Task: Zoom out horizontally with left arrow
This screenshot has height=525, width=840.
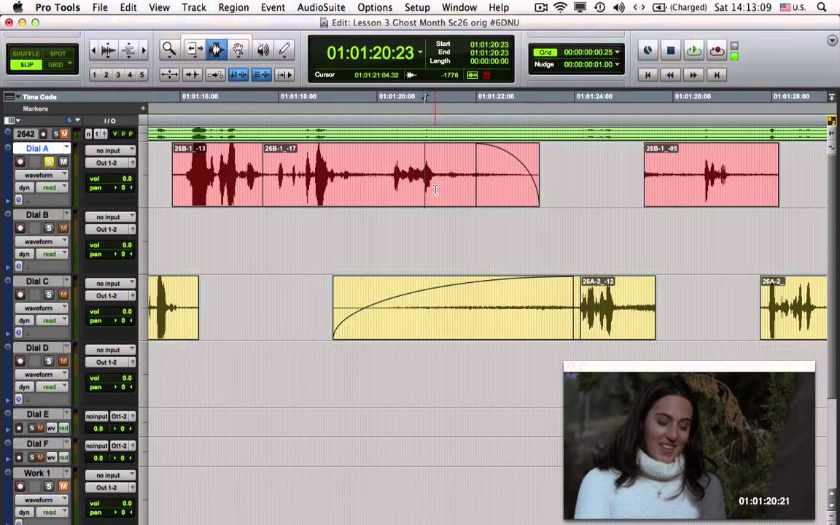Action: tap(94, 50)
